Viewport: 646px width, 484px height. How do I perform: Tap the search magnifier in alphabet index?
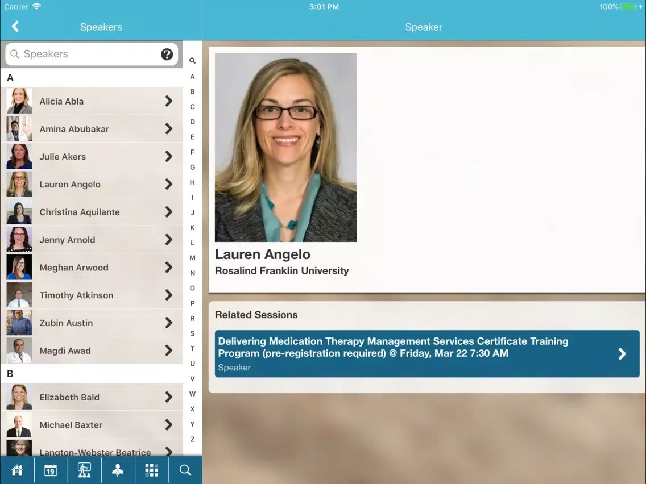point(192,60)
